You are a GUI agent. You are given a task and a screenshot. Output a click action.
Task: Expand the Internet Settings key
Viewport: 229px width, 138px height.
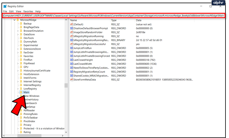point(18,81)
